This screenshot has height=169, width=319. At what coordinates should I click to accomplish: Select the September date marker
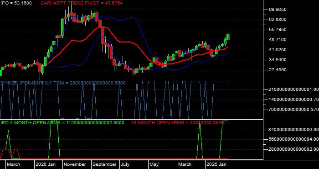tap(104, 164)
